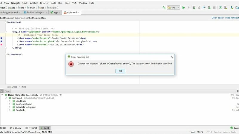This screenshot has height=134, width=239.
Task: Open the Terminal tool window
Action: pyautogui.click(x=31, y=128)
